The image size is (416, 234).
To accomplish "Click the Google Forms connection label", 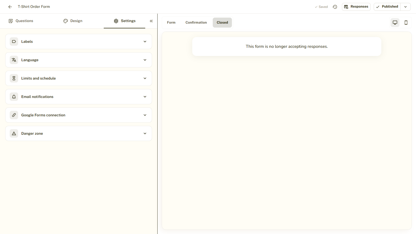I will click(43, 115).
